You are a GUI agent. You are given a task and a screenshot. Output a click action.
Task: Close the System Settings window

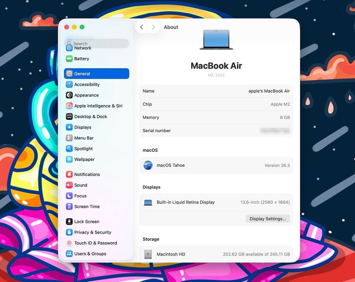(x=67, y=27)
